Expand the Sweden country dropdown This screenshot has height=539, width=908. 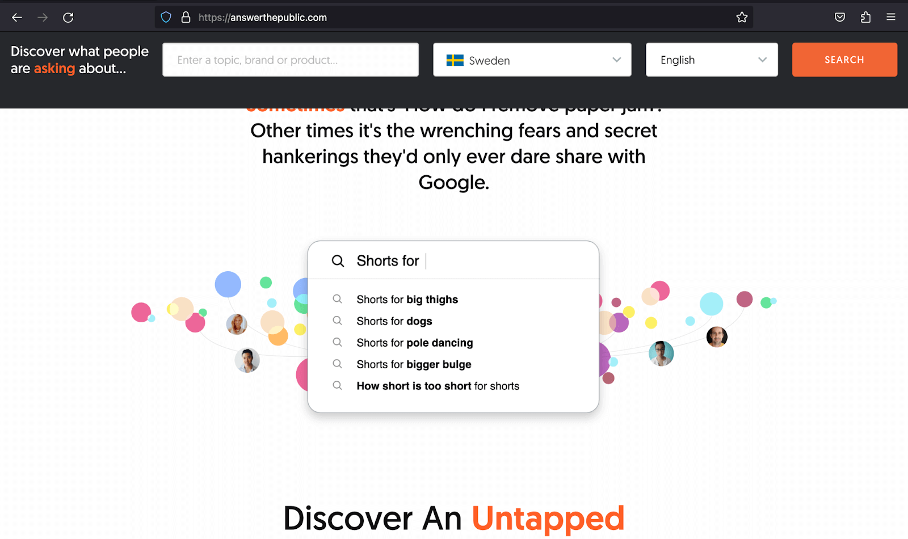coord(532,60)
